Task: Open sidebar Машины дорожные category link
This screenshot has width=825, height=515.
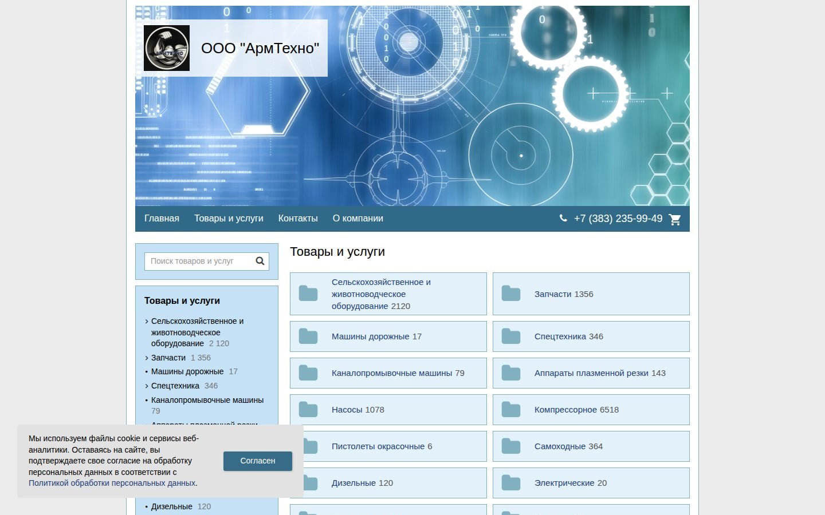Action: coord(187,371)
